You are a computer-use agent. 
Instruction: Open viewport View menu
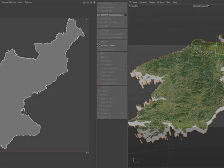point(135,2)
